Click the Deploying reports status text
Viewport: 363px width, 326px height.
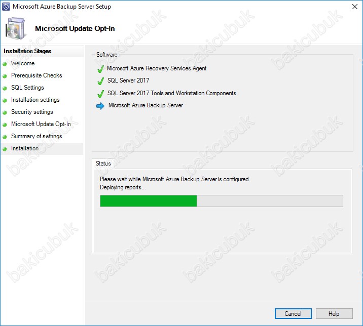point(123,187)
